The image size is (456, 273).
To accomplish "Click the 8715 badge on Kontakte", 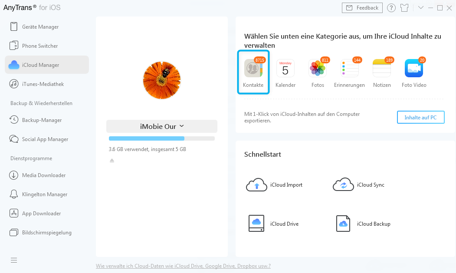I will pos(260,60).
